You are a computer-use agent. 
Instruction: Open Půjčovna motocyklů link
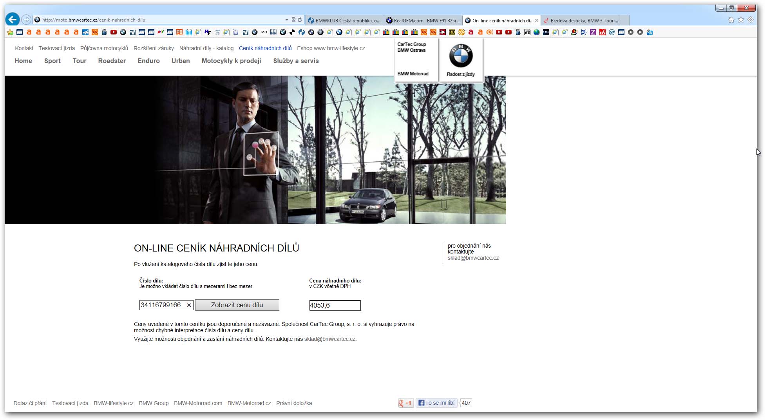click(104, 48)
